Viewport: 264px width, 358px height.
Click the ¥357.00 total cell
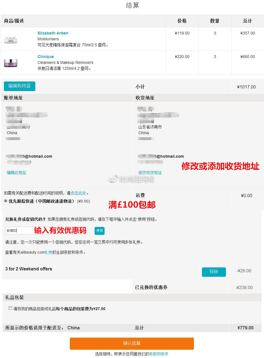tap(247, 33)
